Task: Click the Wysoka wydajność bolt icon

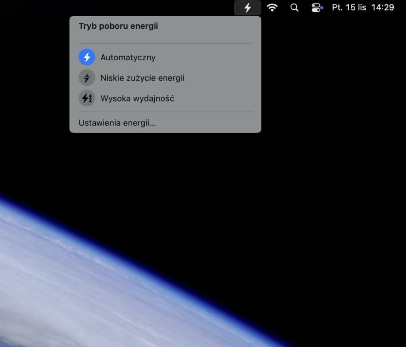Action: [x=87, y=98]
